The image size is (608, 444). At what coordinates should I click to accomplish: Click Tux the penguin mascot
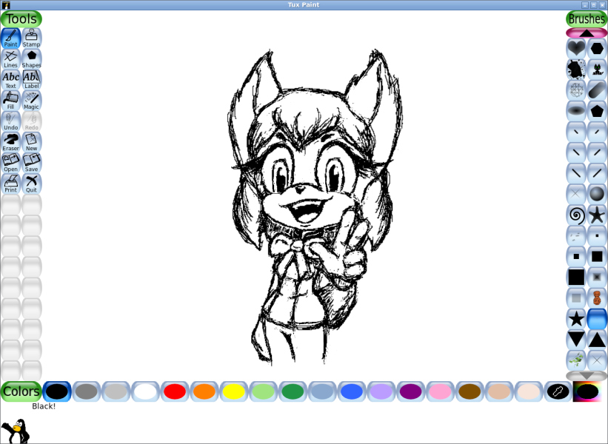[x=16, y=431]
